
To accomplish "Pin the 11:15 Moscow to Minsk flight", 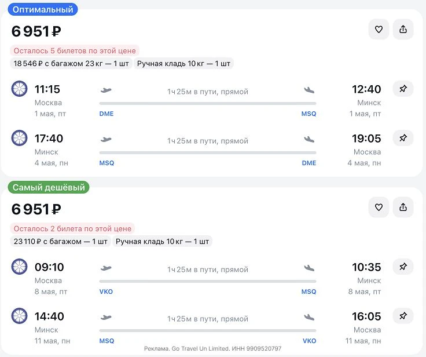I will pyautogui.click(x=403, y=89).
